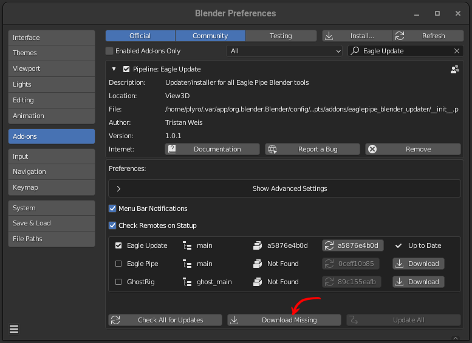Open the System preferences tab
Screen dimensions: 472x343
click(52, 208)
